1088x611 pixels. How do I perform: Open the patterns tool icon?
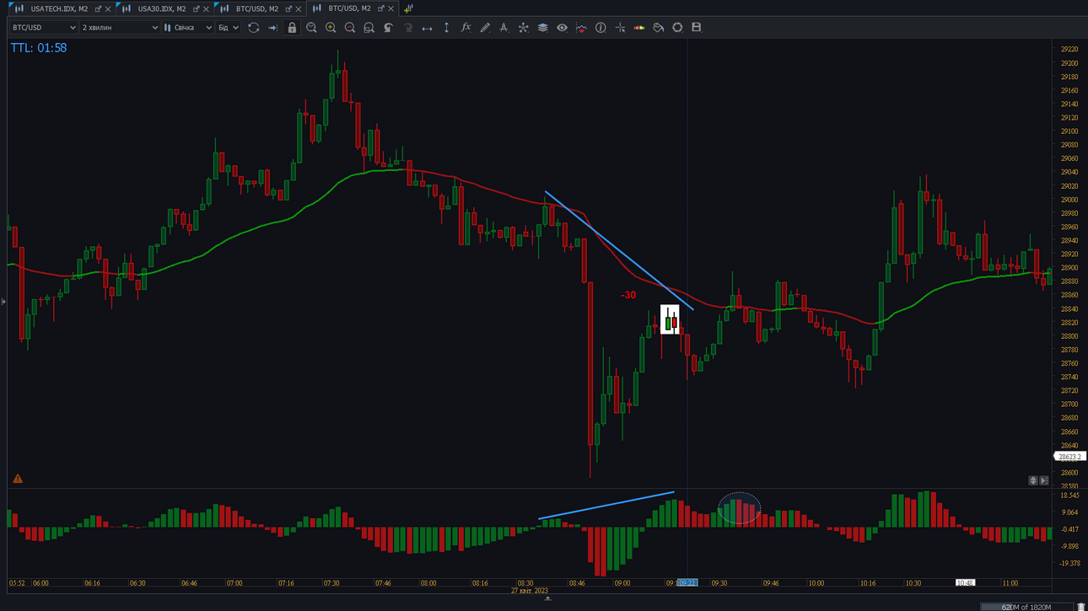click(523, 28)
